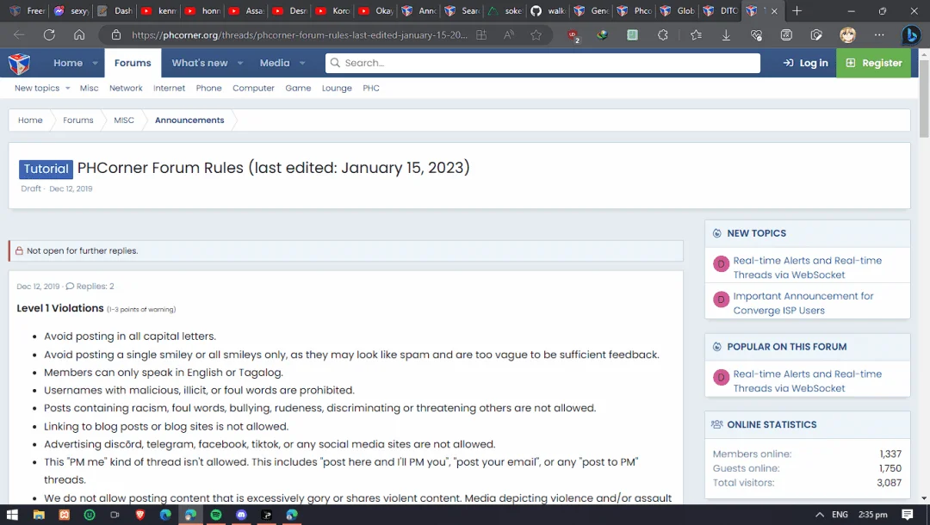Open the Misc sub-navigation link
Screen dimensions: 930x525
[89, 89]
